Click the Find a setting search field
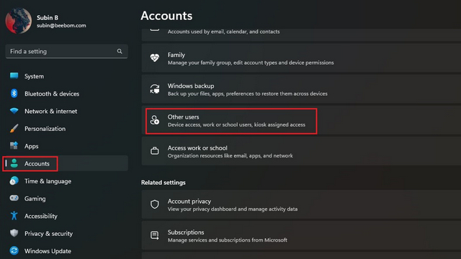461x259 pixels. pos(66,51)
